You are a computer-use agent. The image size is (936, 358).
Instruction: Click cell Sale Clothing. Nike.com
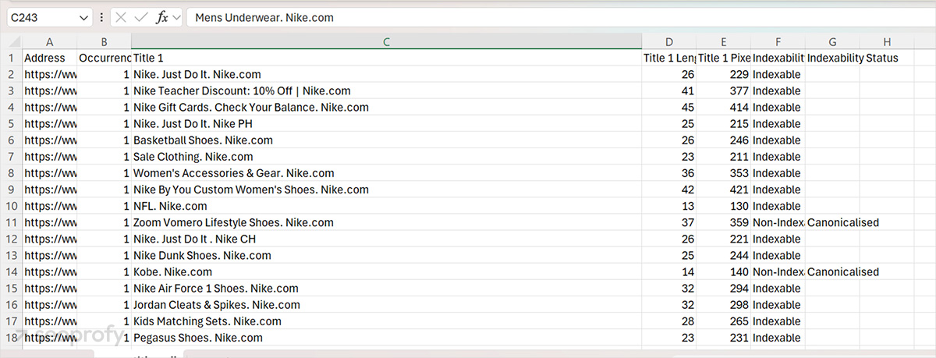pyautogui.click(x=386, y=157)
